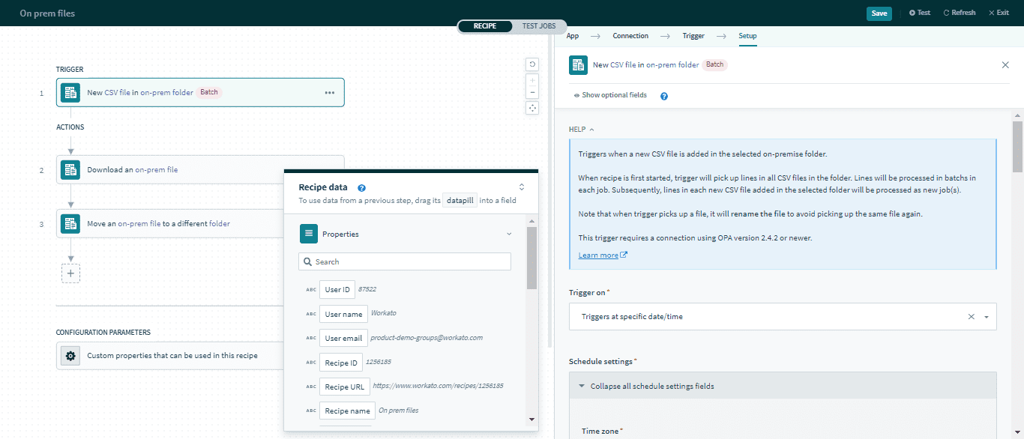Open the options menu on the trigger step
The image size is (1024, 439).
(329, 92)
